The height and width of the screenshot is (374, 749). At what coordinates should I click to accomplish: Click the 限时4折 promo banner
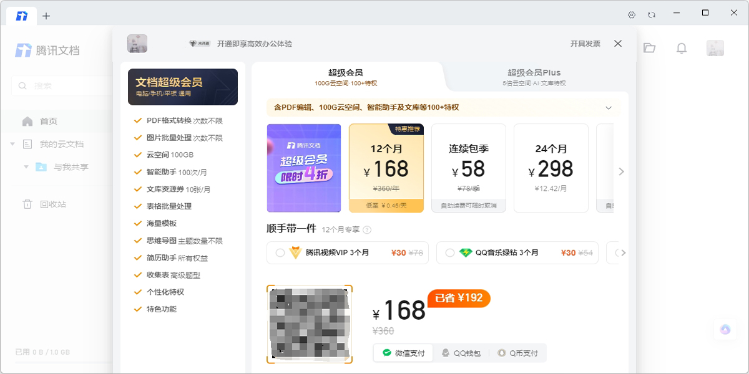[x=304, y=168]
